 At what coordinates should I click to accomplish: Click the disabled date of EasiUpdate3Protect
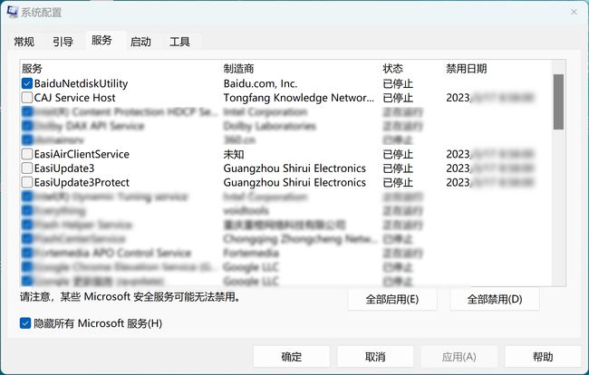(490, 182)
